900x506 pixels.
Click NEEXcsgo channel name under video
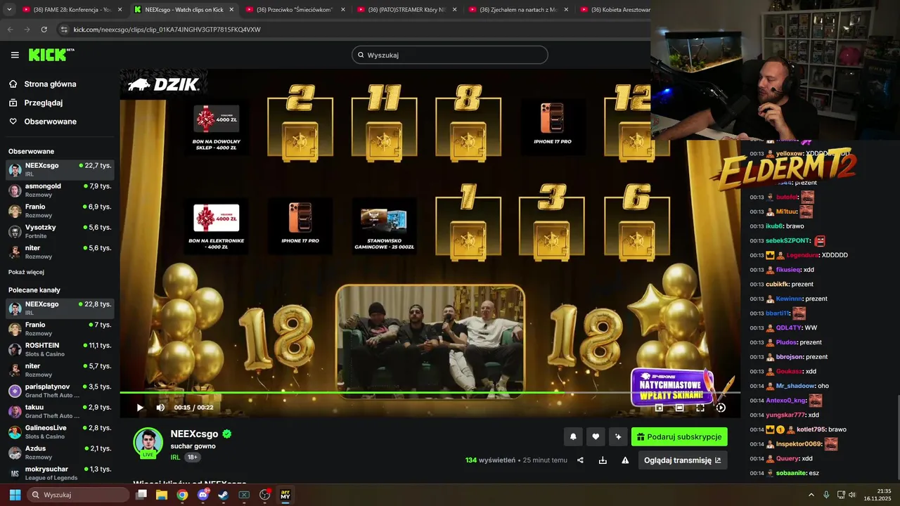195,434
